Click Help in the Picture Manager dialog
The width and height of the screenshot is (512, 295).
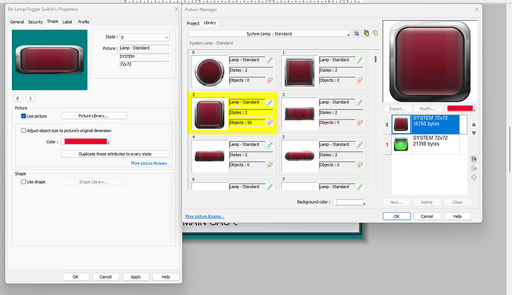[458, 216]
